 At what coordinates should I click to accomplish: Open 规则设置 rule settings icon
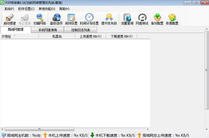71,17
